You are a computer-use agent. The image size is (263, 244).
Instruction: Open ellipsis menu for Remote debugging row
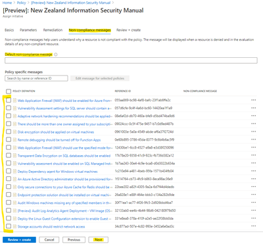pos(254,139)
